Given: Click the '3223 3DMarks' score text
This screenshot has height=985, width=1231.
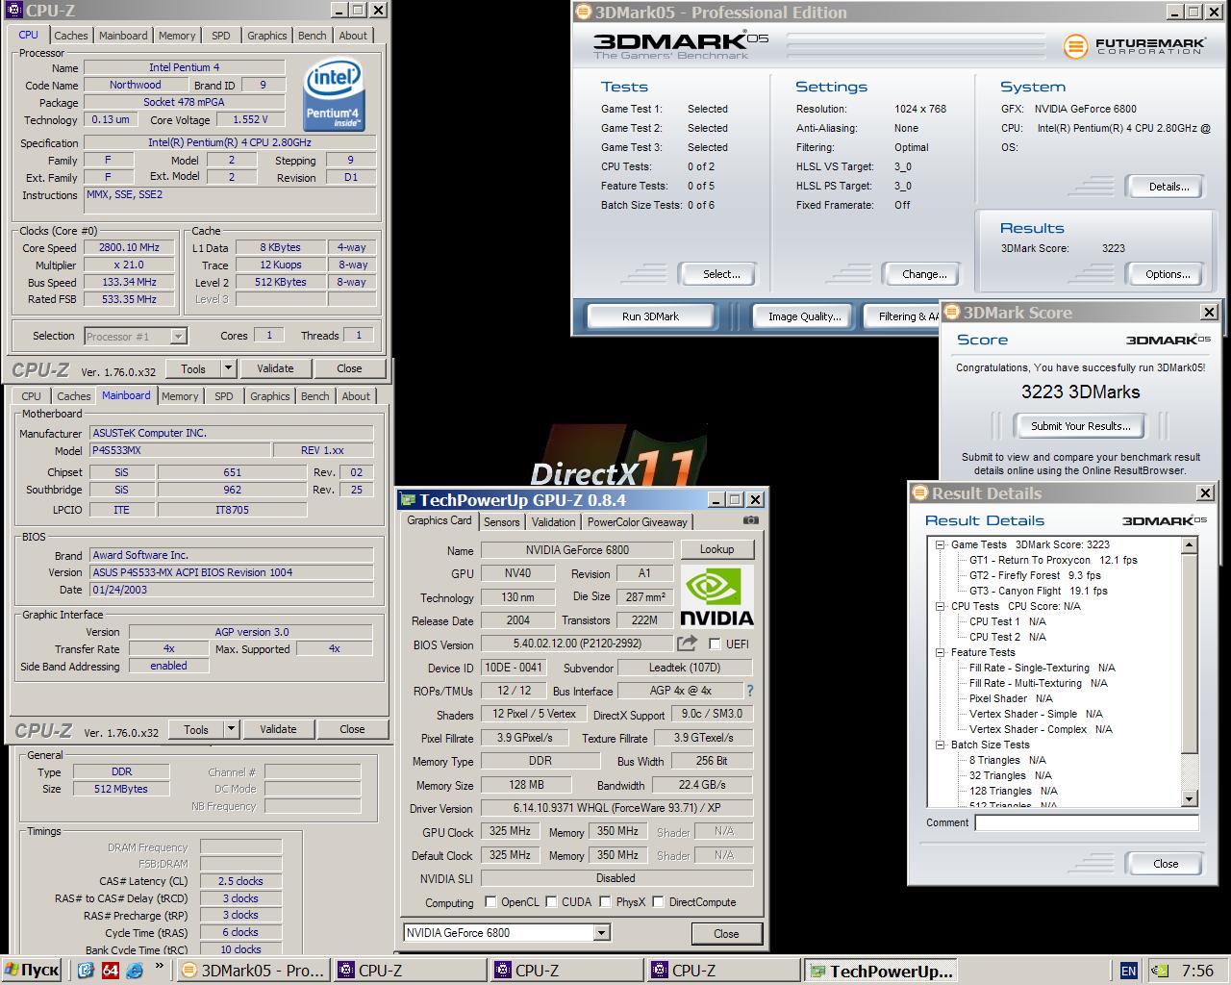Looking at the screenshot, I should point(1080,392).
